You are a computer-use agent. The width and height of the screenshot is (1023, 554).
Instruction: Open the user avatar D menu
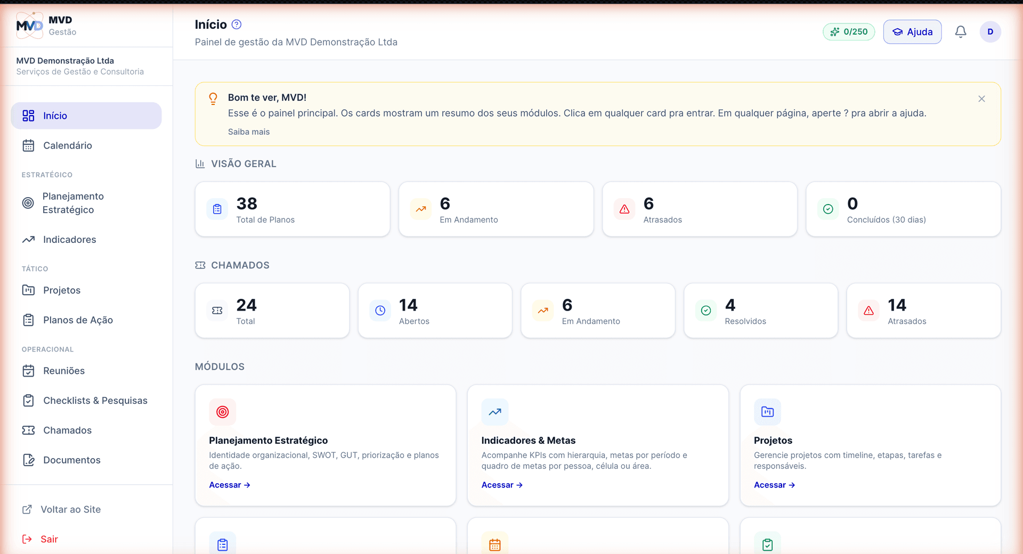point(990,32)
